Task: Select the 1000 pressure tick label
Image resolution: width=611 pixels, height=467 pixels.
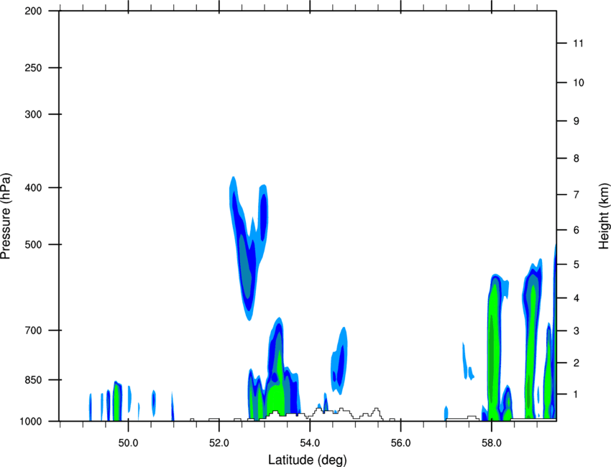Action: pos(30,421)
